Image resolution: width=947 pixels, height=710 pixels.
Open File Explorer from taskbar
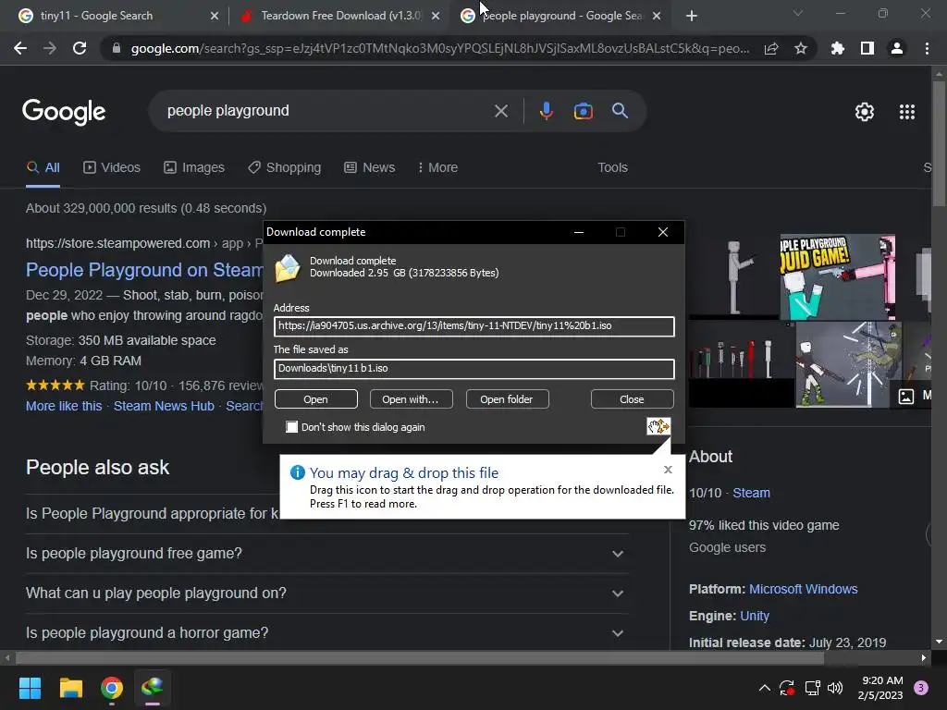coord(70,688)
